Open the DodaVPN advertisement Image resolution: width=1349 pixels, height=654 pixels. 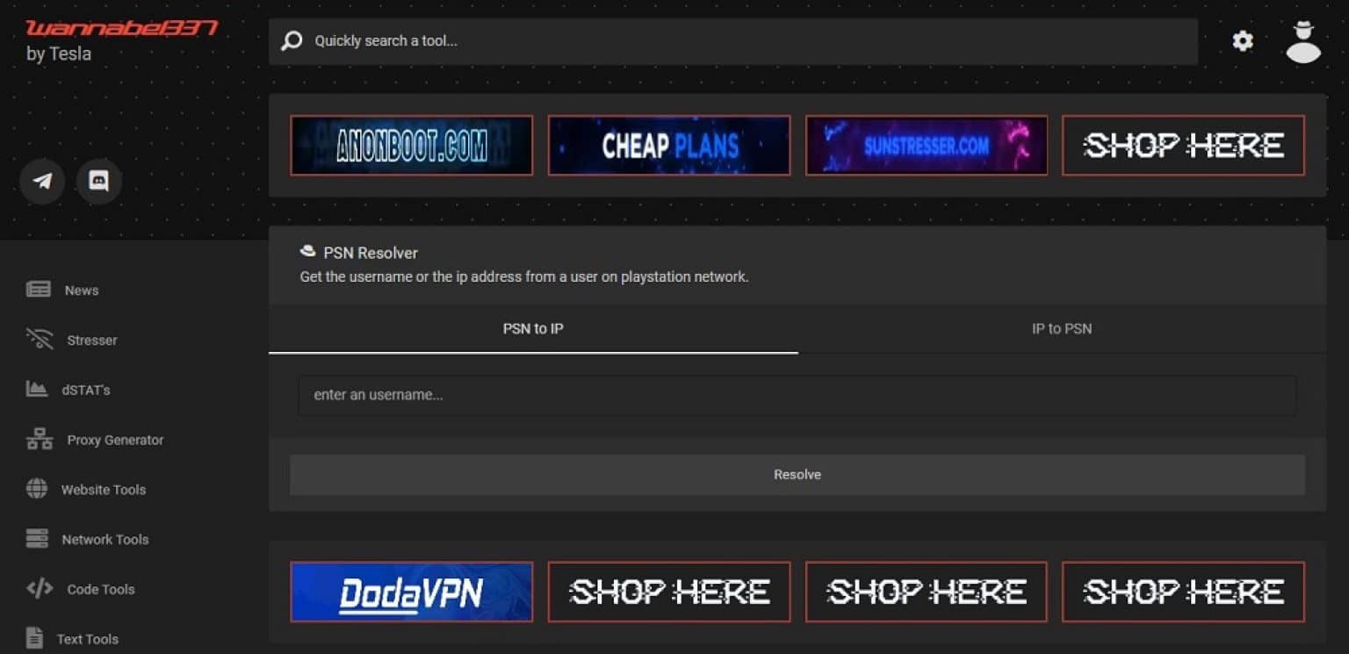411,592
